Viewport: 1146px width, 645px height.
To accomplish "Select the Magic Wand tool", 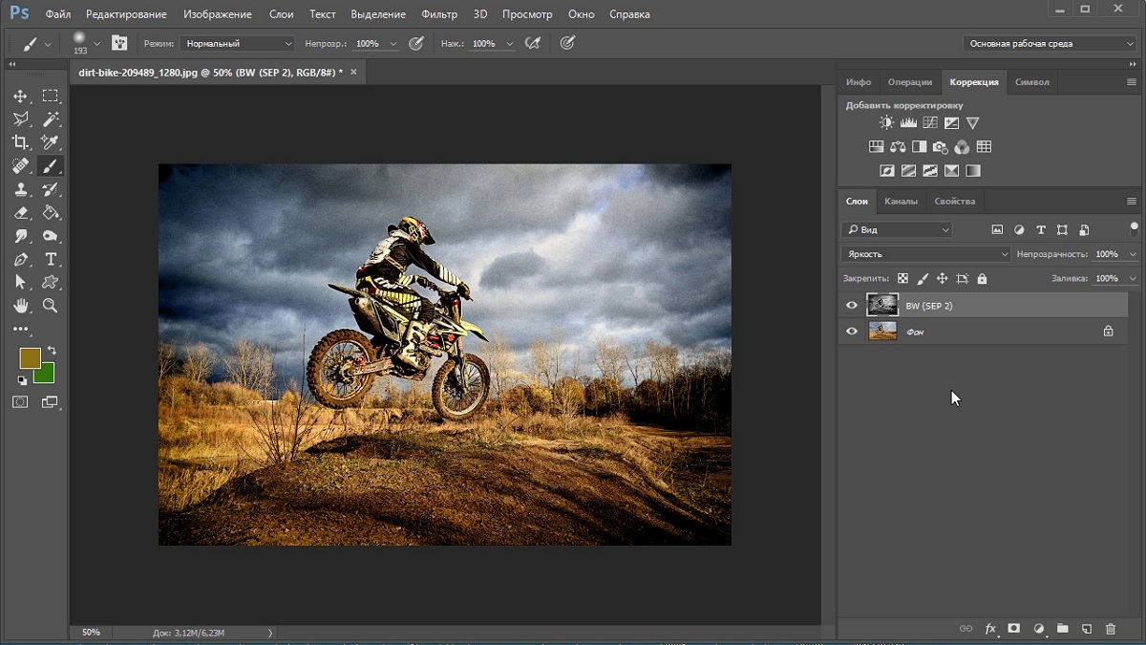I will point(51,119).
